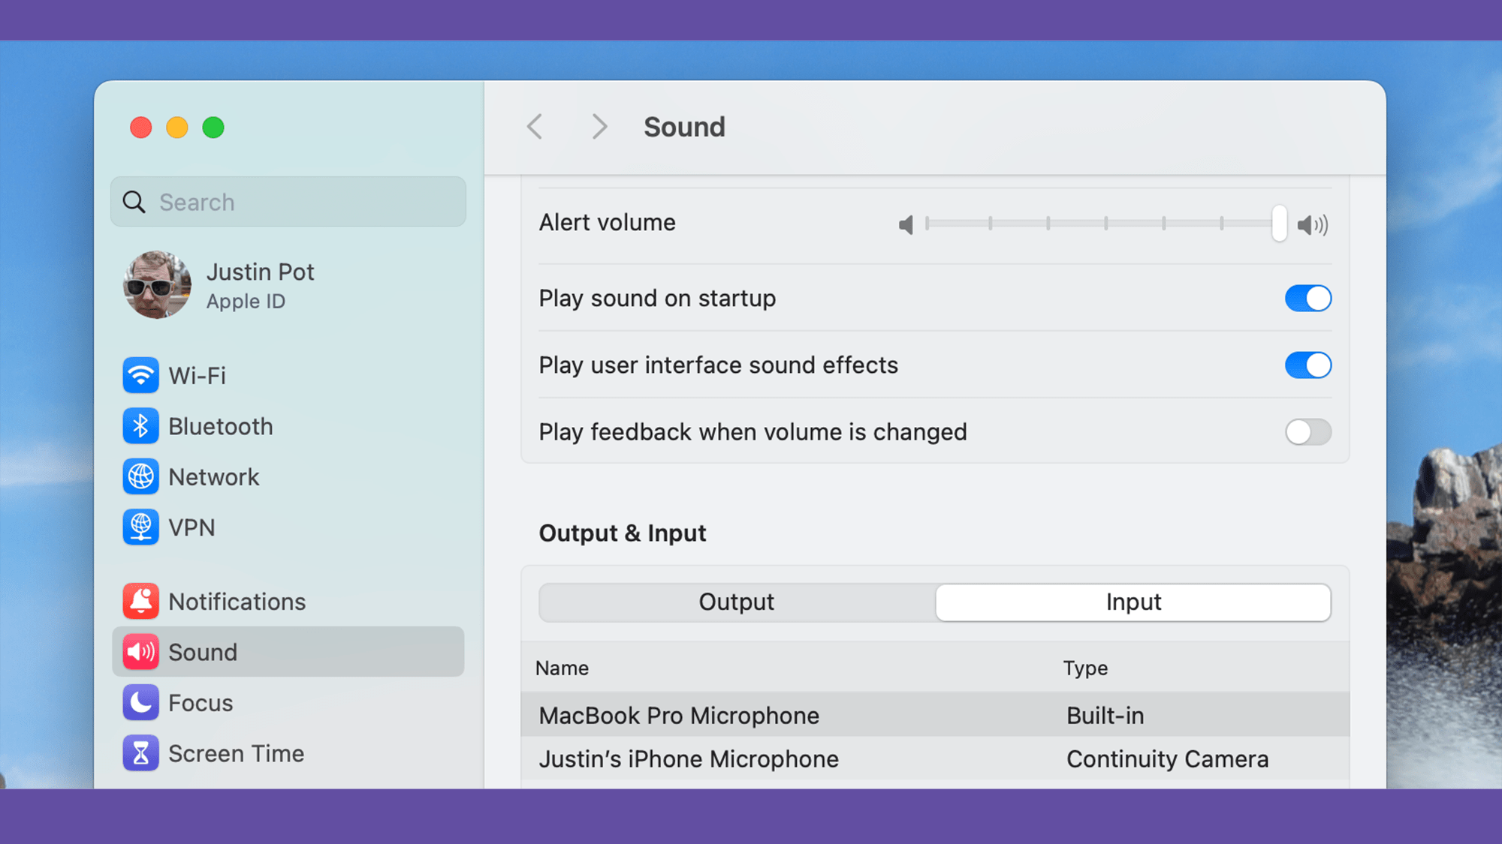1502x844 pixels.
Task: Click the loud speaker icon beside the Alert volume slider
Action: (1313, 224)
